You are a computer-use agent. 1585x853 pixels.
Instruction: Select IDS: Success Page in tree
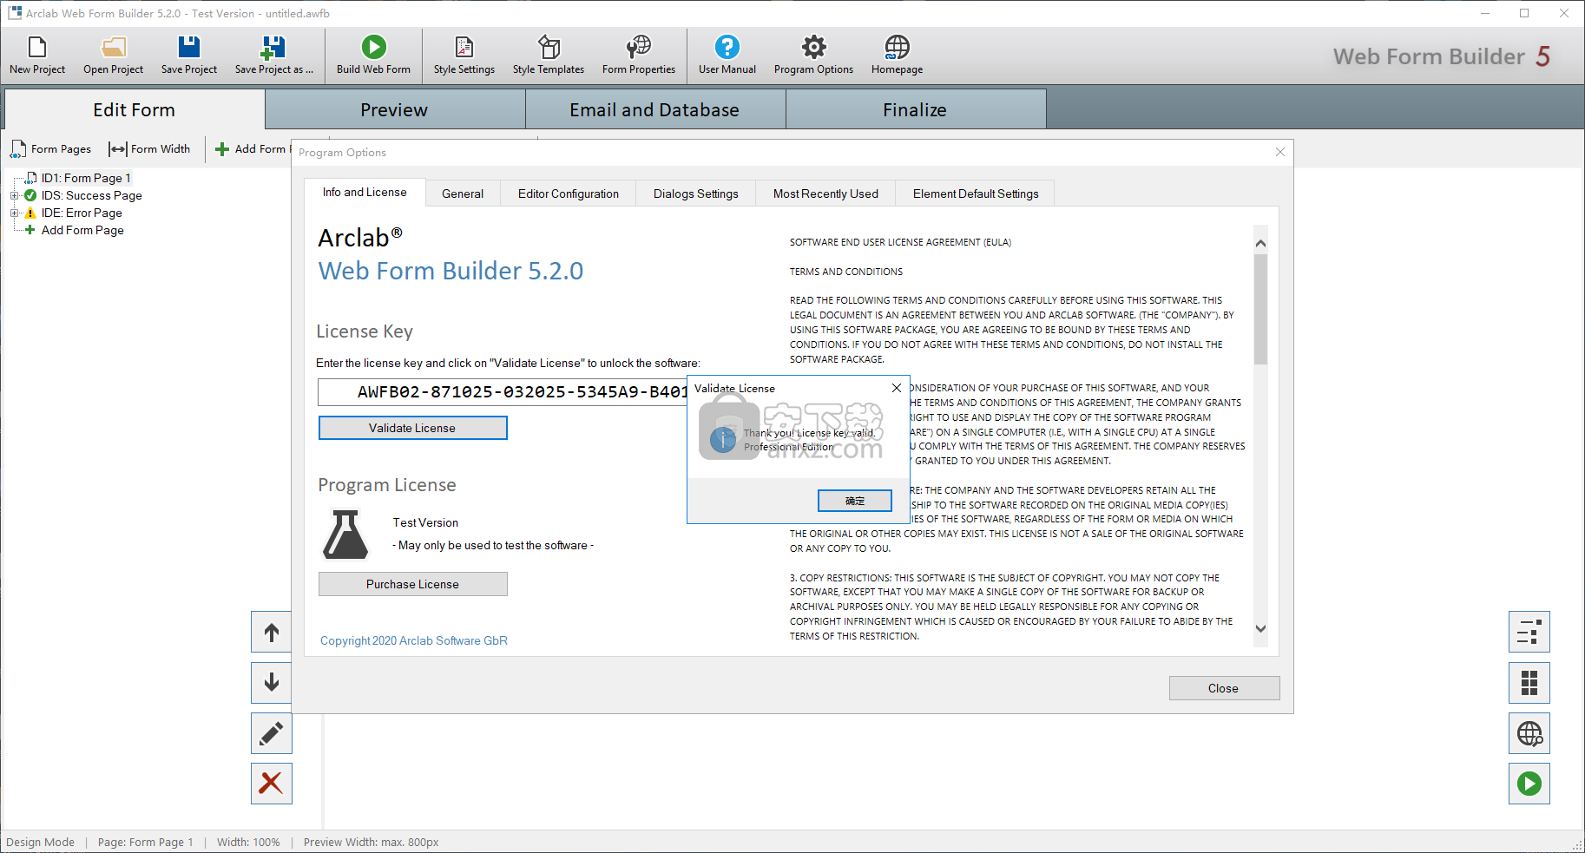click(x=91, y=195)
